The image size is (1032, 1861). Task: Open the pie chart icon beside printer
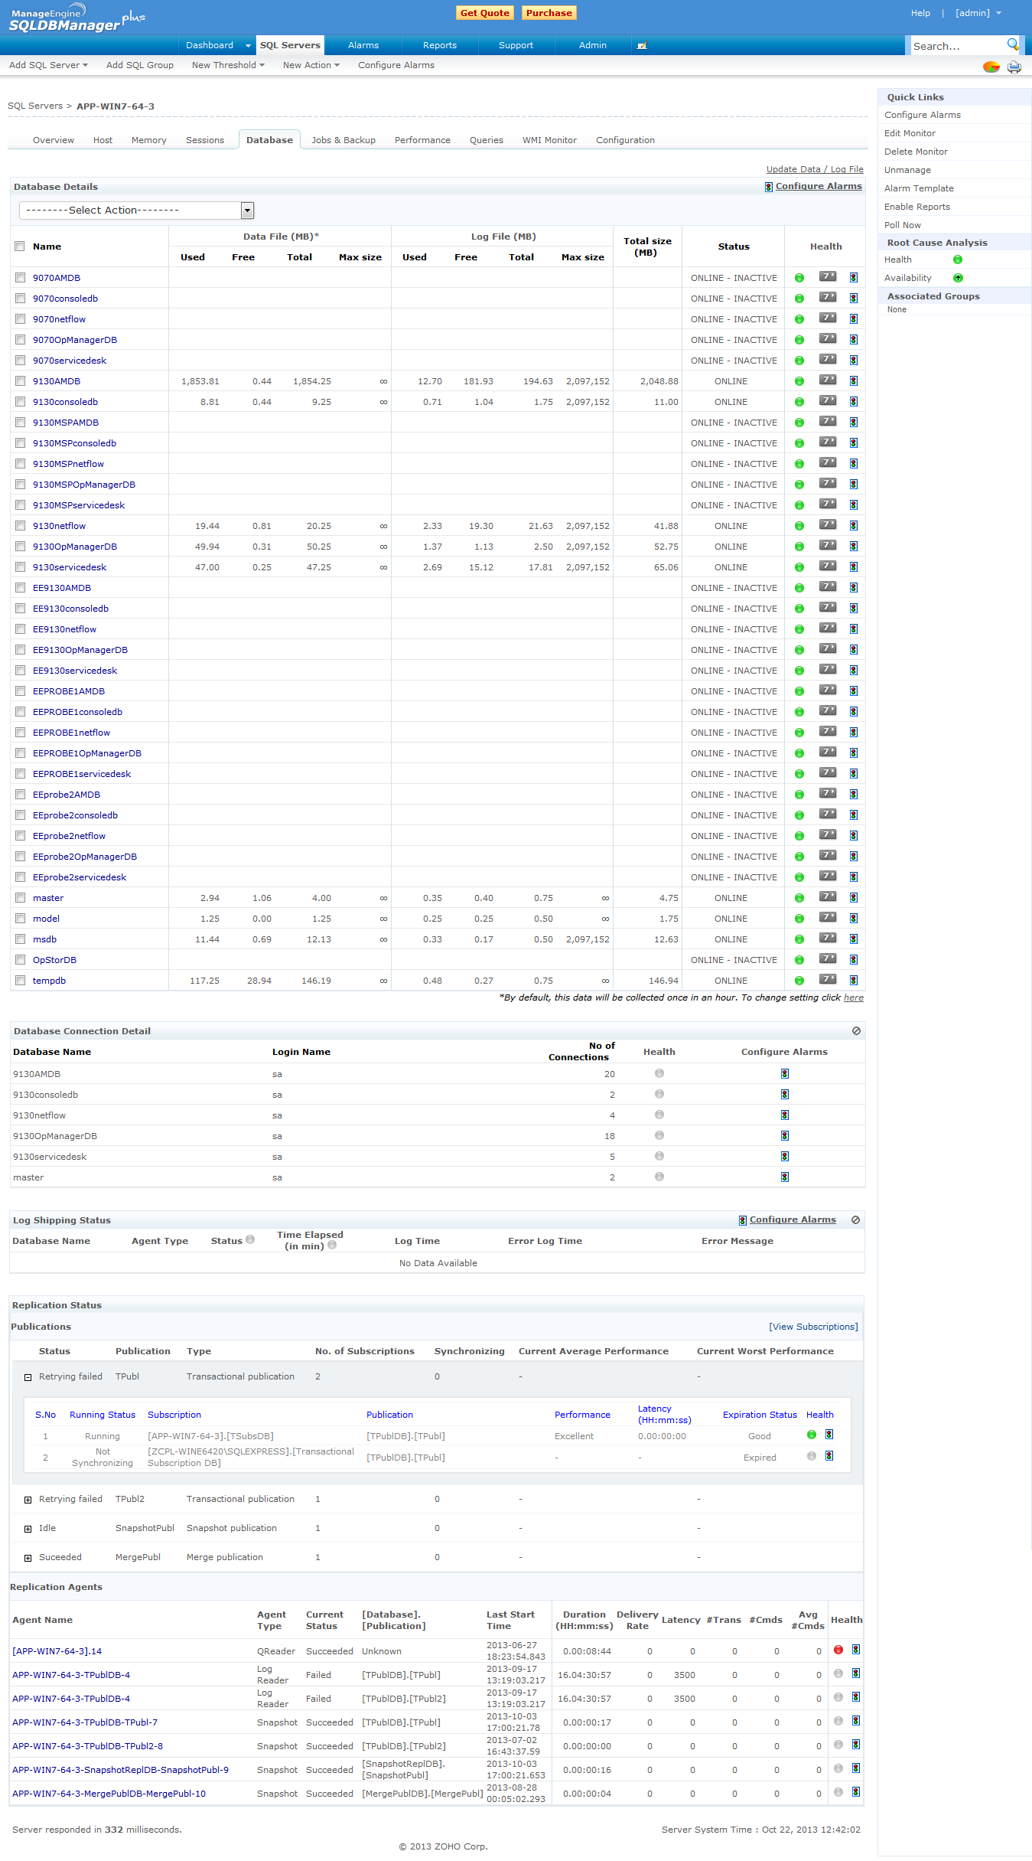[991, 67]
